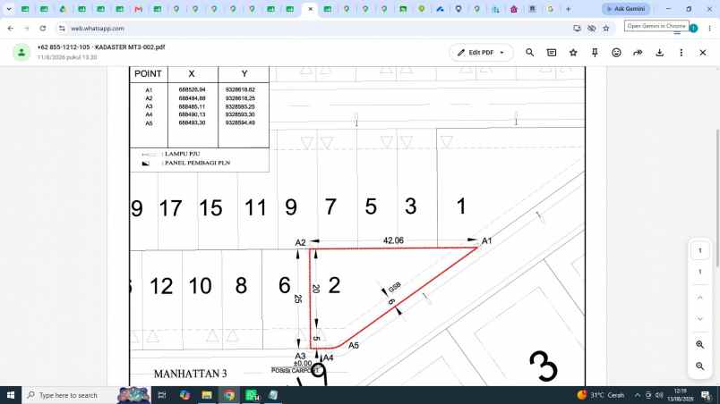
Task: Go to previous page with up chevron
Action: tap(699, 298)
